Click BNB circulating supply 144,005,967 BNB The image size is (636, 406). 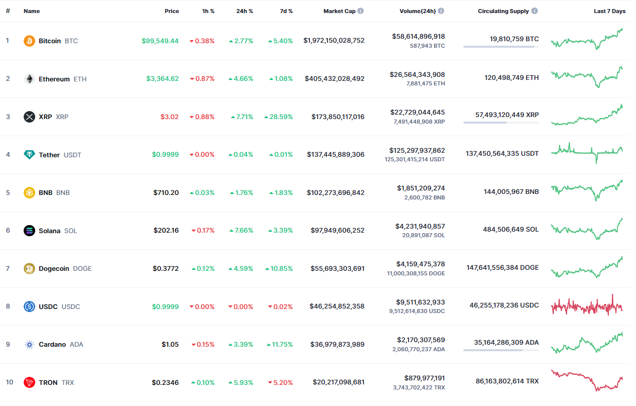pyautogui.click(x=510, y=192)
